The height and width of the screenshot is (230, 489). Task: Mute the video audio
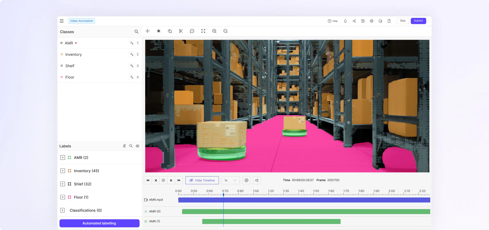[257, 180]
